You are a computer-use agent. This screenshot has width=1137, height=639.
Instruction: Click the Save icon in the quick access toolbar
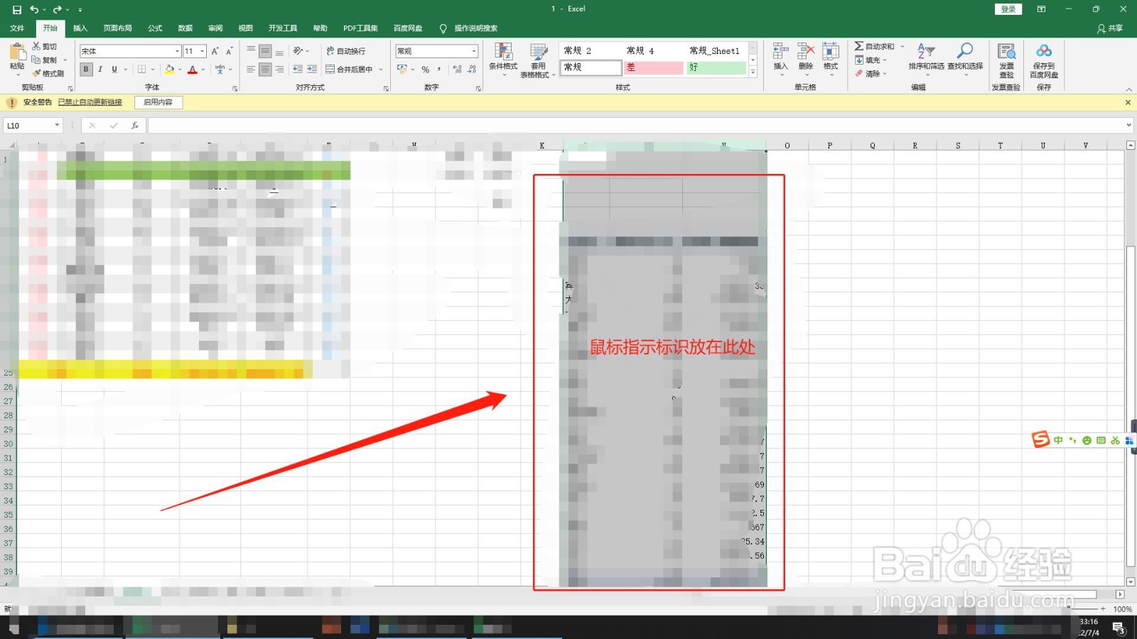(17, 9)
